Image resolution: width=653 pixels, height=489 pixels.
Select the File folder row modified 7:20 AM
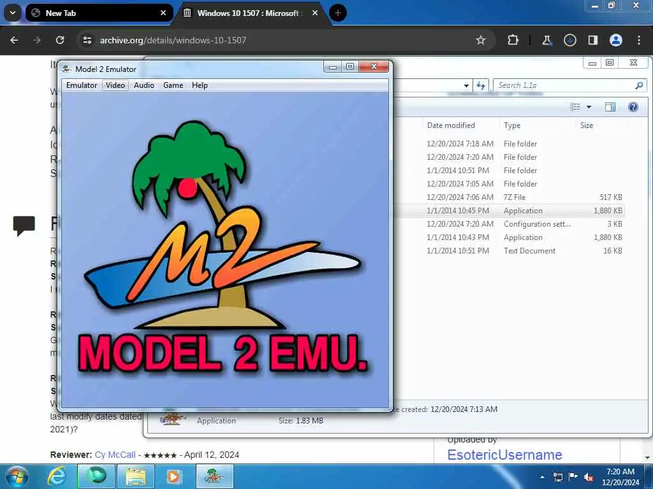510,157
